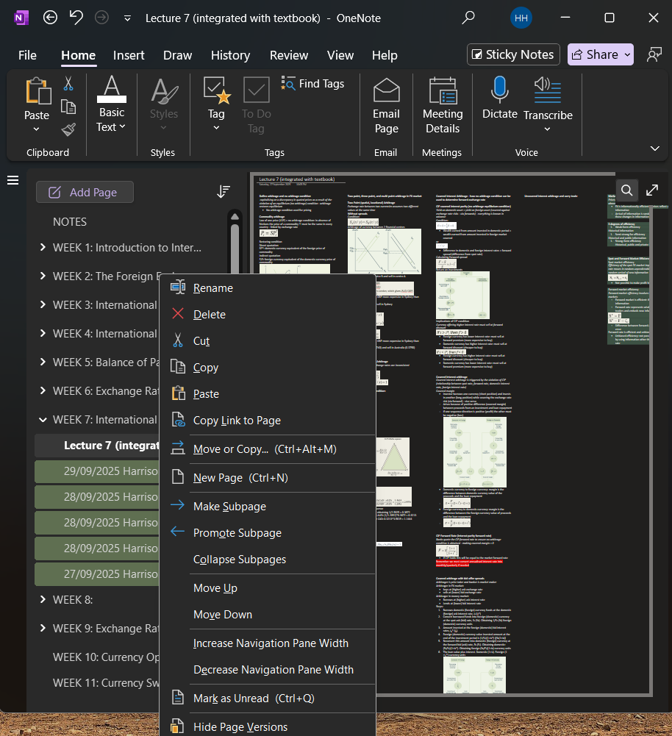Click the Cut scissors icon
Image resolution: width=672 pixels, height=736 pixels.
(x=67, y=83)
